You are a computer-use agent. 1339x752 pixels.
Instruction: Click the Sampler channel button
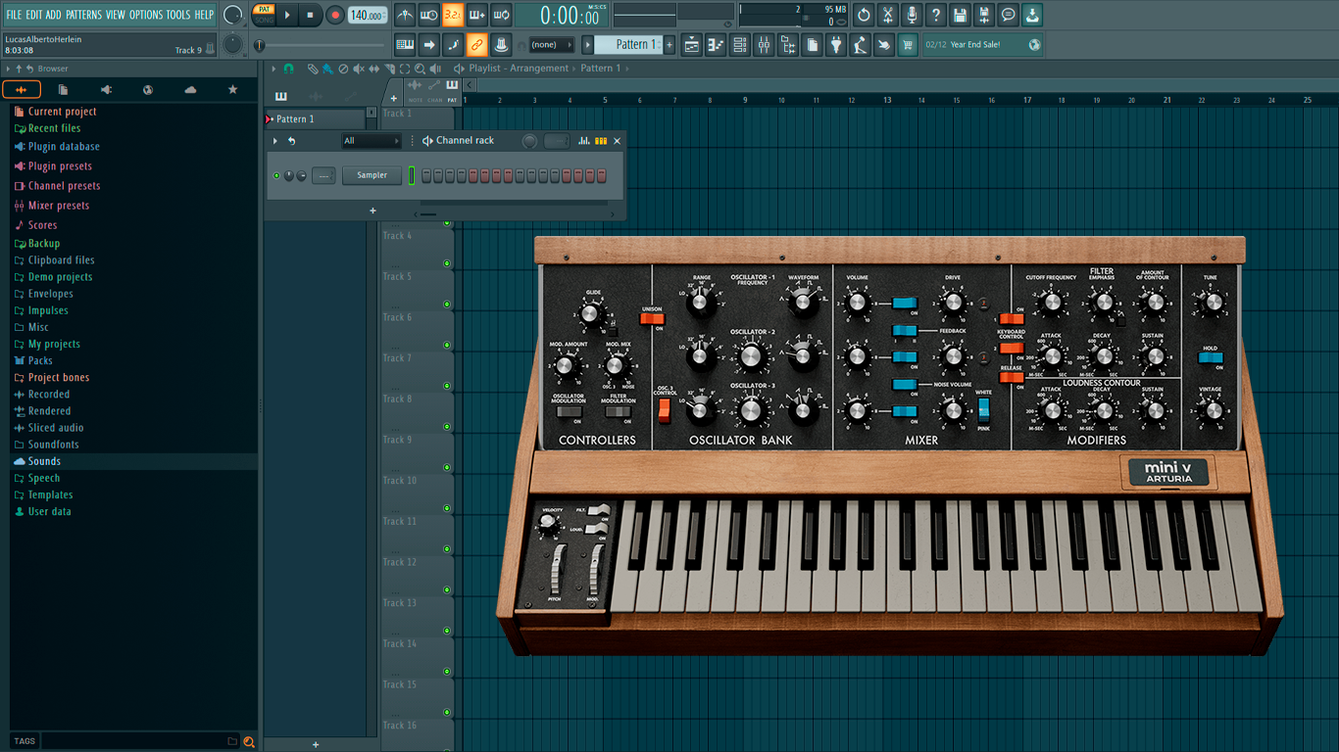coord(372,175)
